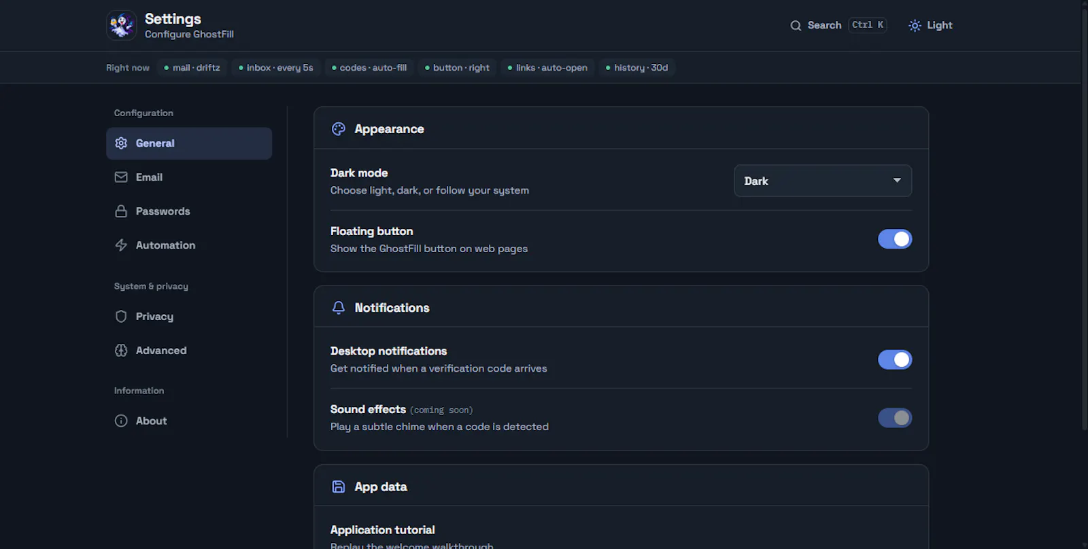
Task: Click the App data card heading
Action: [x=381, y=487]
